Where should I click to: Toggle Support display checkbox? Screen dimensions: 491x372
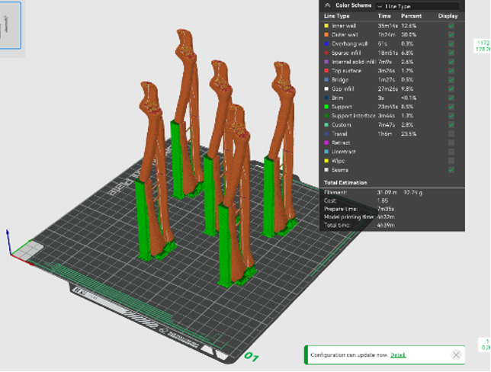click(x=451, y=107)
